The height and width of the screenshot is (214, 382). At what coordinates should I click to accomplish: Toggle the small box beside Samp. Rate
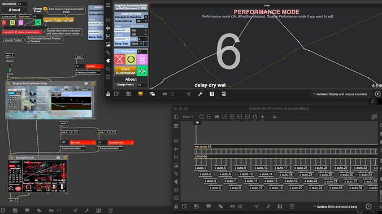pyautogui.click(x=145, y=43)
